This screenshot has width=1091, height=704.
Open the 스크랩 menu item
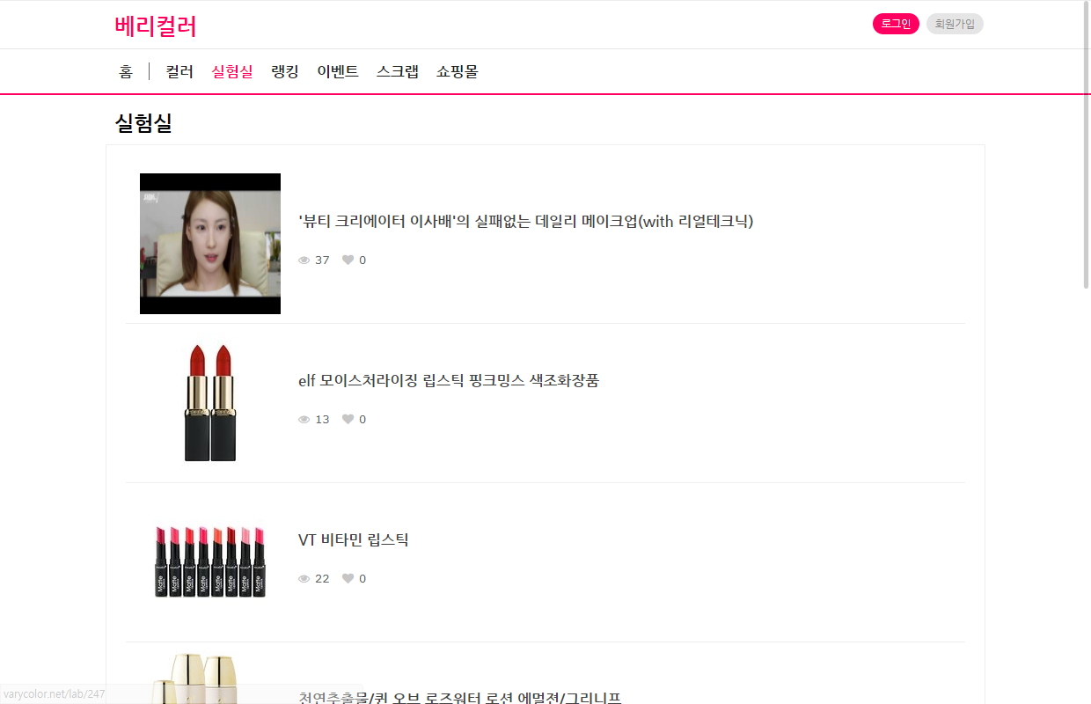click(398, 72)
